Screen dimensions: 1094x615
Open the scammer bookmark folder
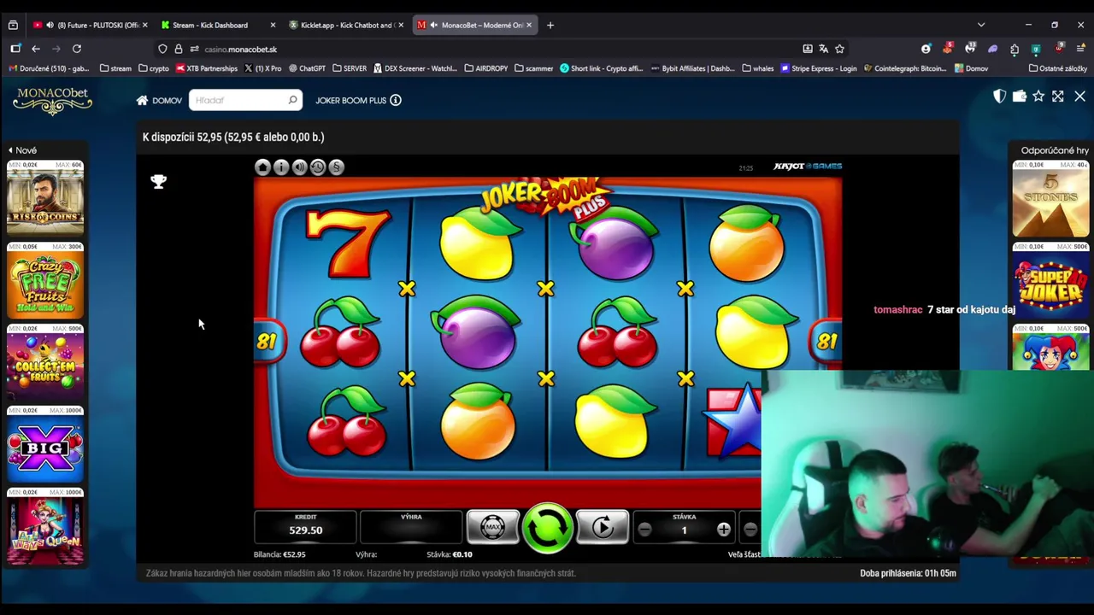click(533, 68)
